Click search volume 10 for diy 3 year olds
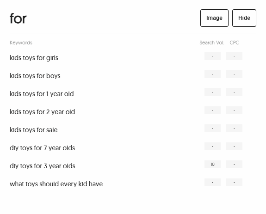Image resolution: width=266 pixels, height=214 pixels. pyautogui.click(x=212, y=165)
